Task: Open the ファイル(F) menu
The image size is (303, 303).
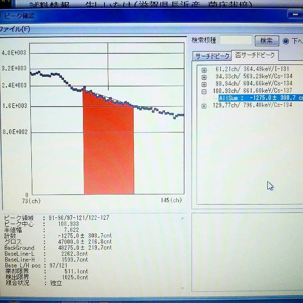Action: pyautogui.click(x=15, y=29)
